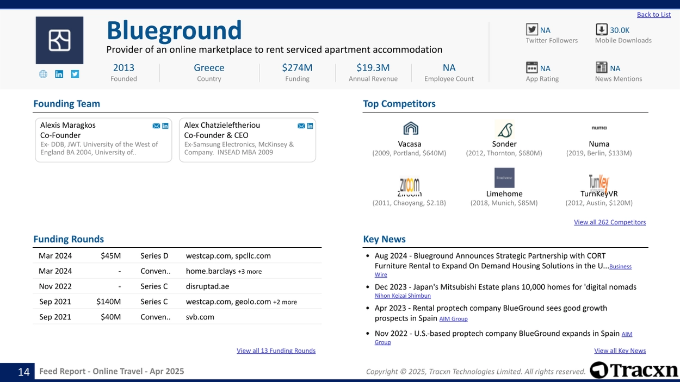
Task: Click the 30.0K mobile downloads value
Action: [620, 30]
